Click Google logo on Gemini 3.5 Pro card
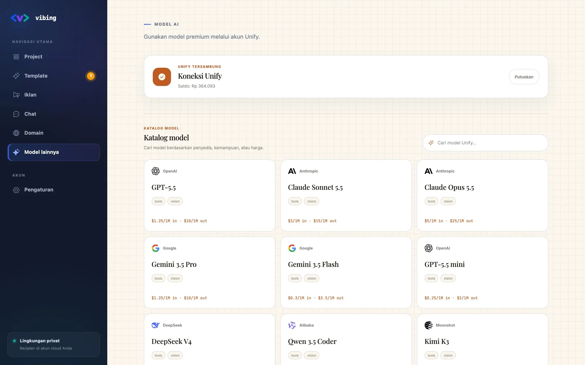The width and height of the screenshot is (585, 365). tap(155, 248)
